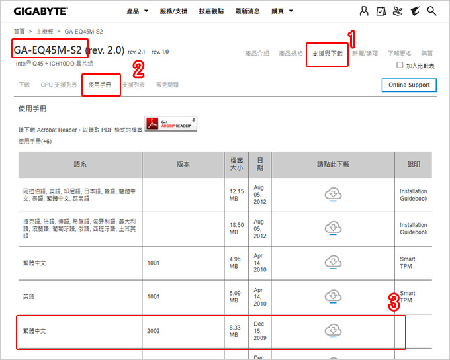This screenshot has width=450, height=360.
Task: Download the 8.33 MB version 2002 manual
Action: [x=333, y=330]
